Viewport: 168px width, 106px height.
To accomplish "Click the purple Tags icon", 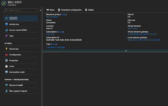I will coord(6,36).
